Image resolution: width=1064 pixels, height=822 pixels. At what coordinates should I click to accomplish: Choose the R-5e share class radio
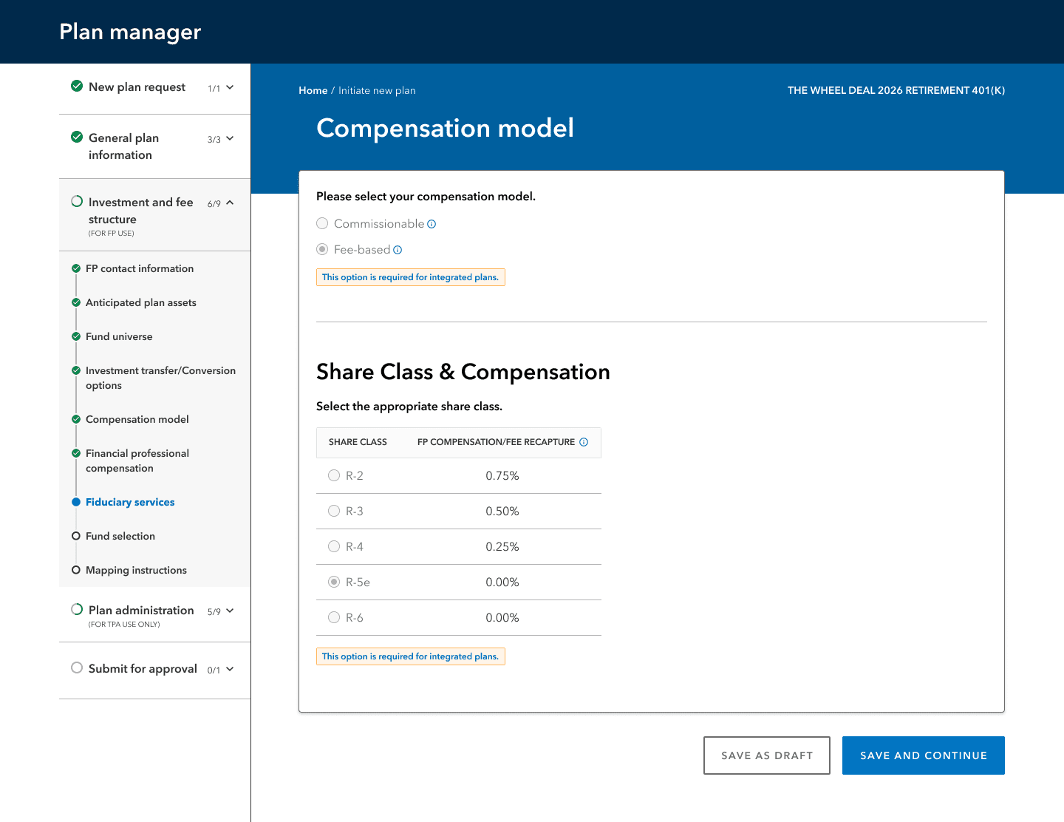point(334,582)
